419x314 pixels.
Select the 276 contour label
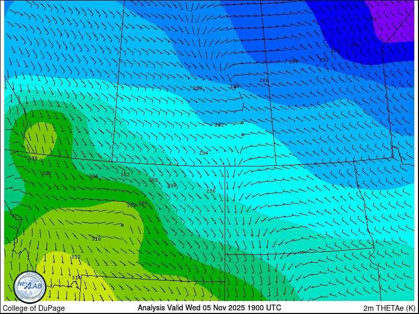(x=372, y=19)
